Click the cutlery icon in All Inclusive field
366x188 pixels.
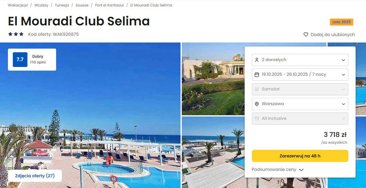(257, 119)
